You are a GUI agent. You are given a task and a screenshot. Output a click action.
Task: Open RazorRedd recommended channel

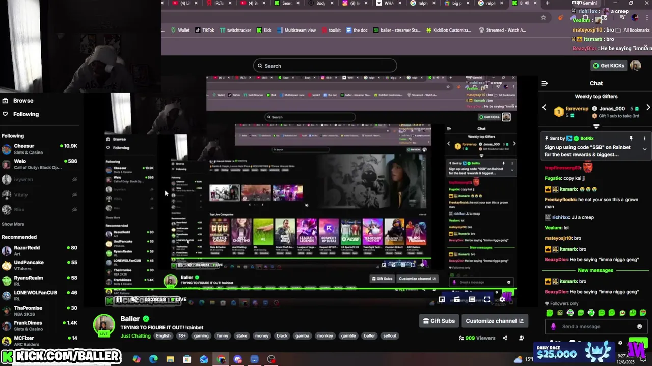point(40,251)
